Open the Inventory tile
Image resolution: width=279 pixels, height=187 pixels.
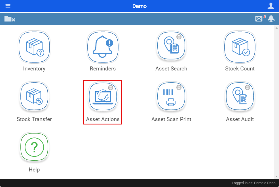coord(34,47)
